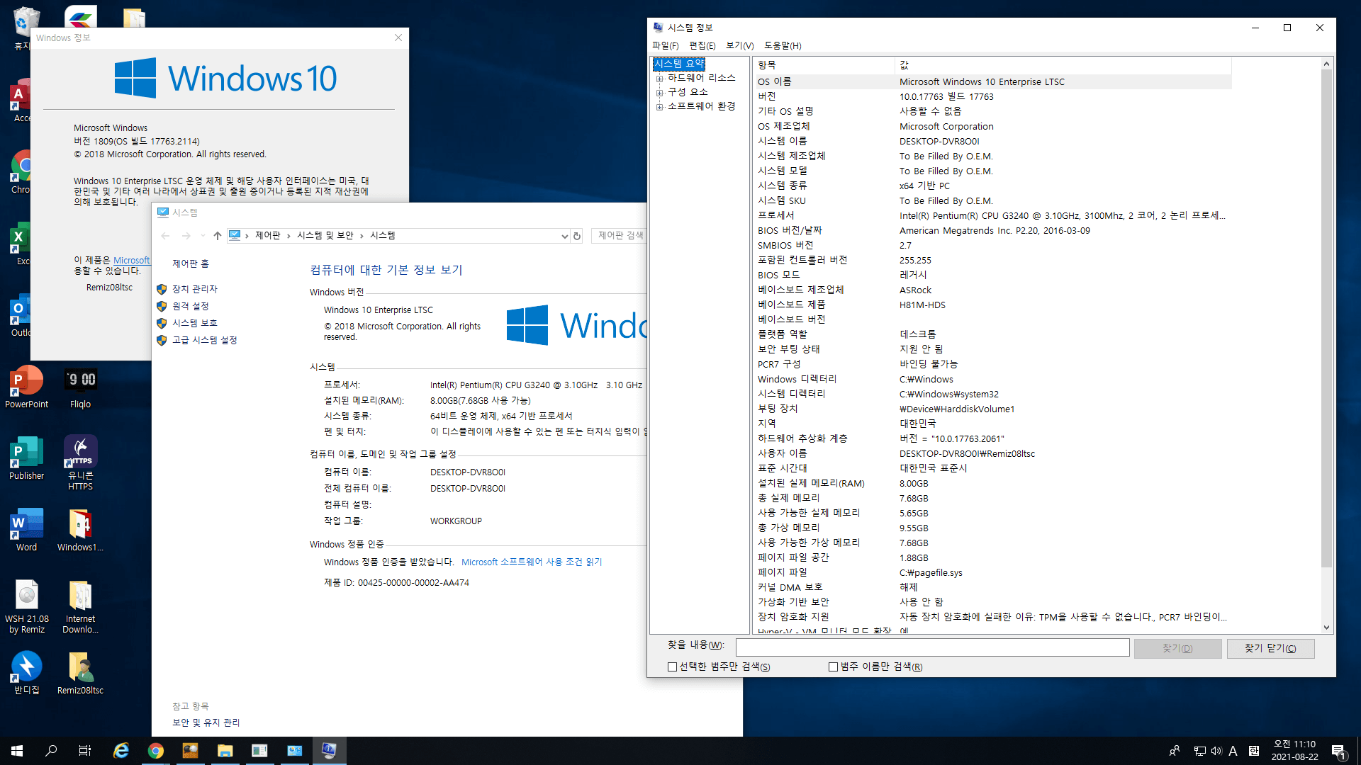Open the Fliqlo clock desktop icon
1361x765 pixels.
coord(80,387)
